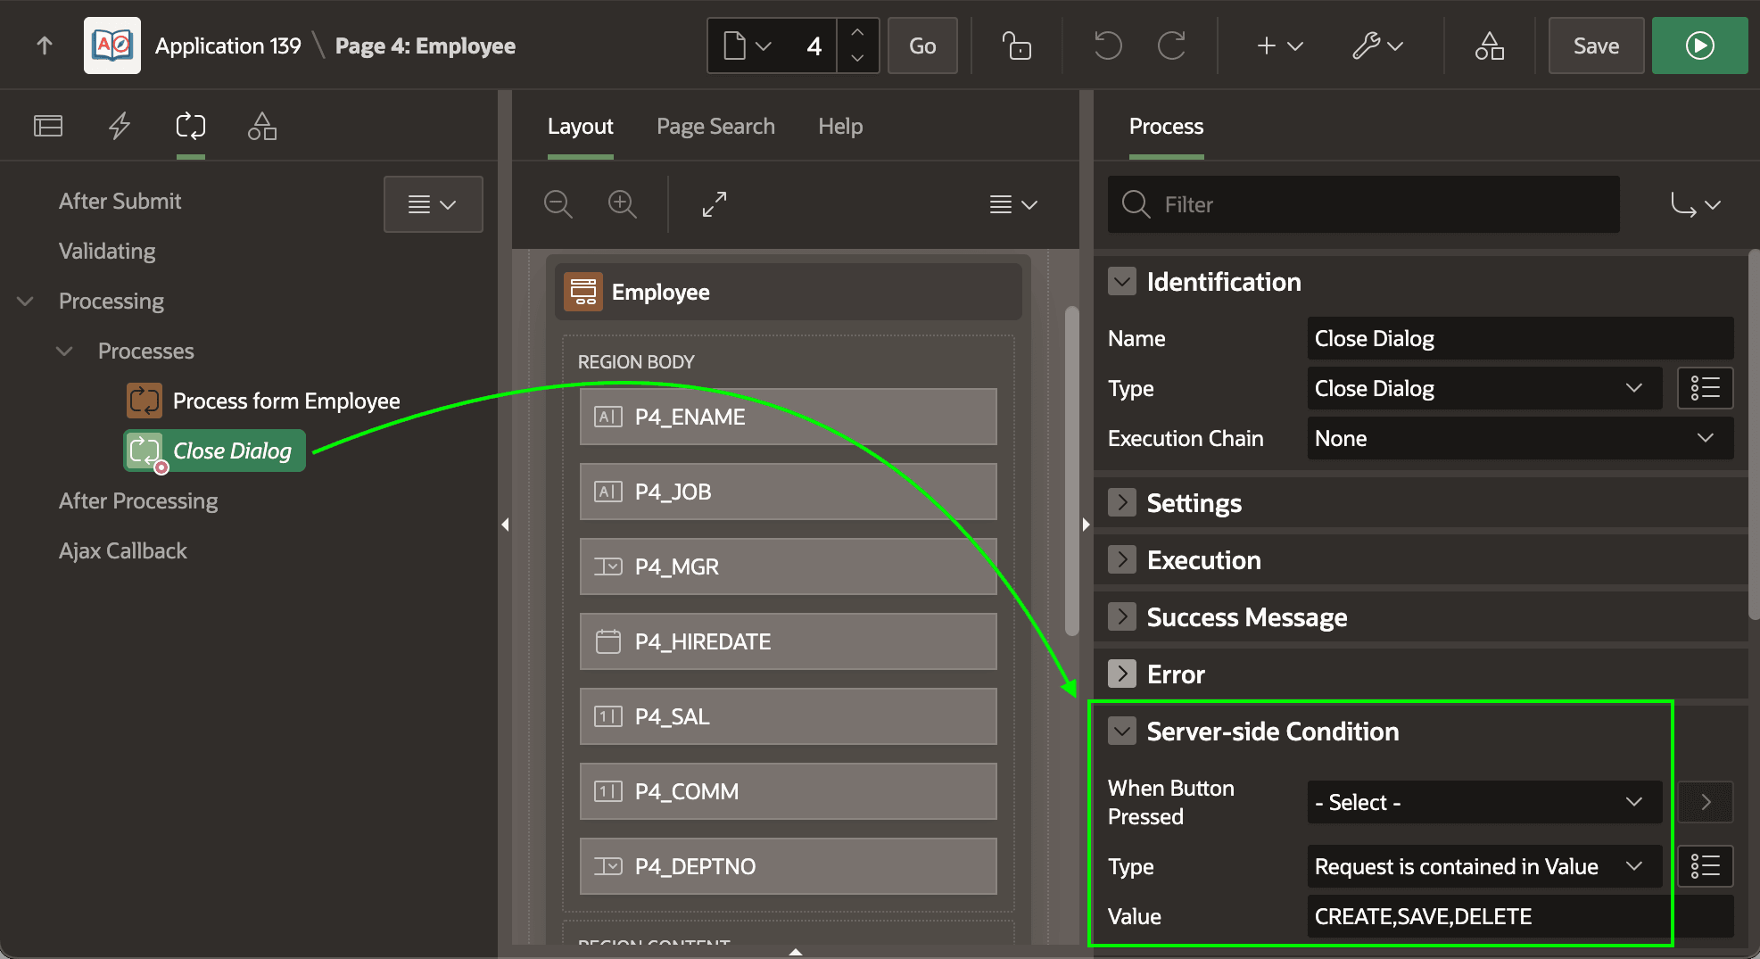
Task: Select Validating tree node
Action: 107,251
